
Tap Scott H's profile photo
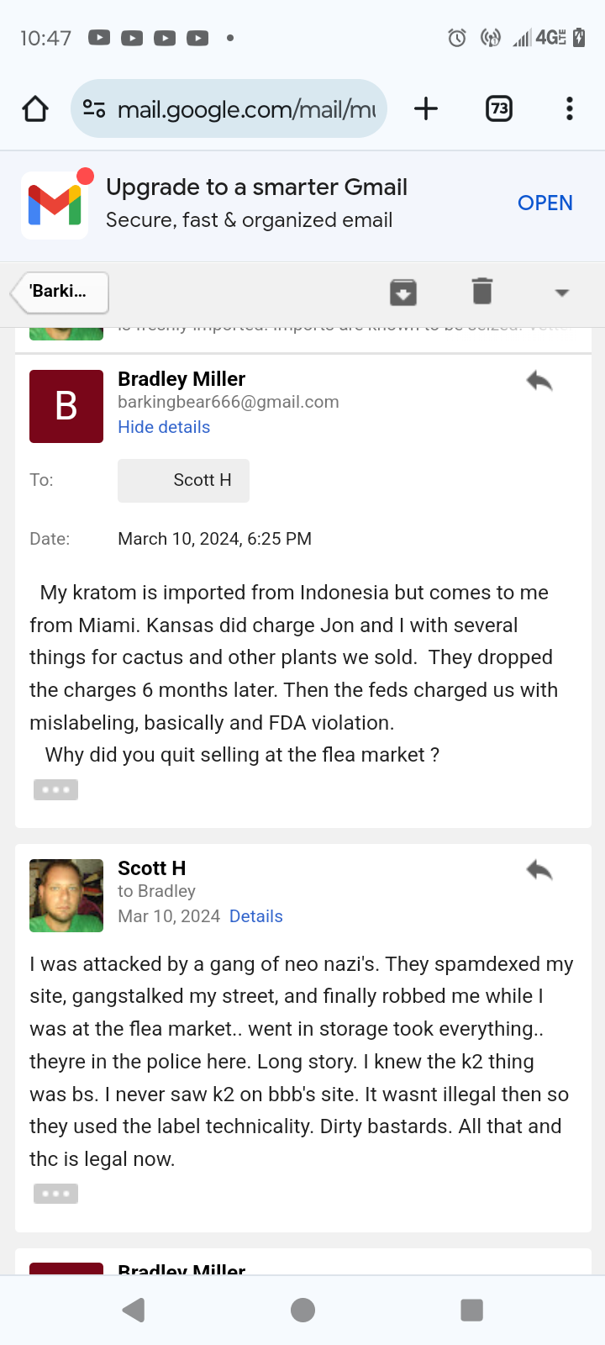click(66, 895)
